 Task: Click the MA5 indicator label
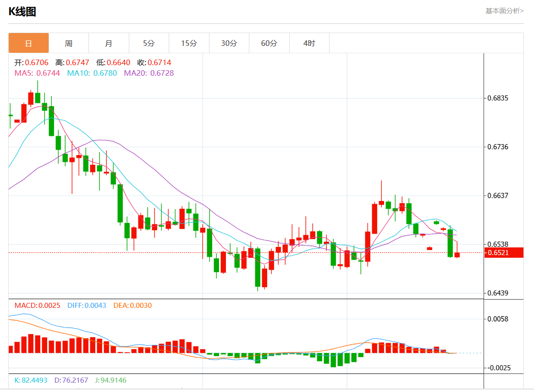pos(37,73)
